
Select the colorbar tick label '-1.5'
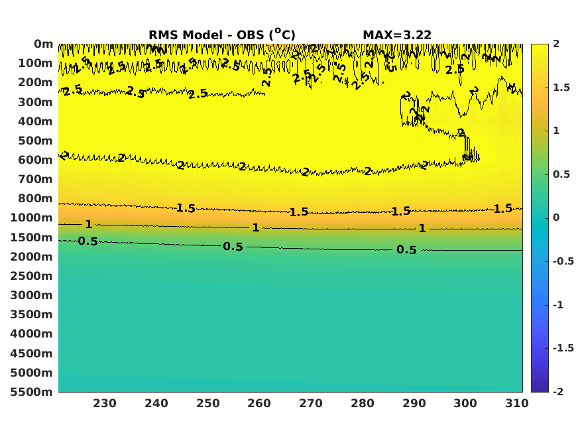pyautogui.click(x=563, y=348)
